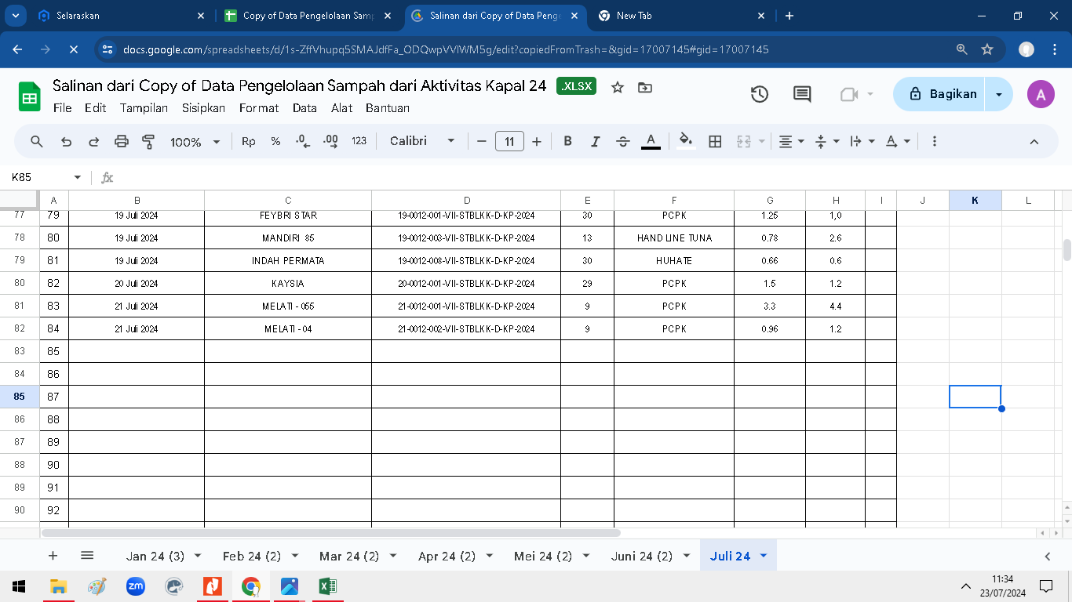Activate the paint format tool
Image resolution: width=1072 pixels, height=602 pixels.
pyautogui.click(x=148, y=142)
